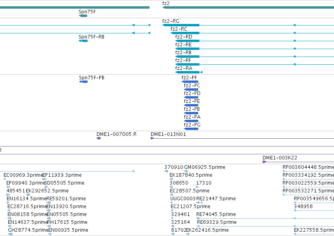Select the fz2-PG protein bar

191,129
